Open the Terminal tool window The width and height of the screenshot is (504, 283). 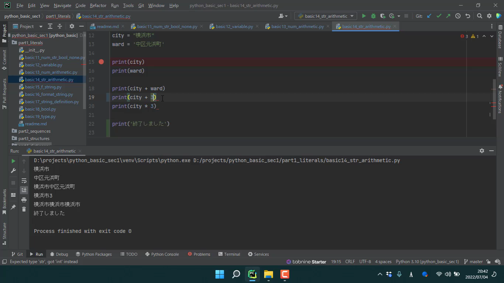(229, 254)
